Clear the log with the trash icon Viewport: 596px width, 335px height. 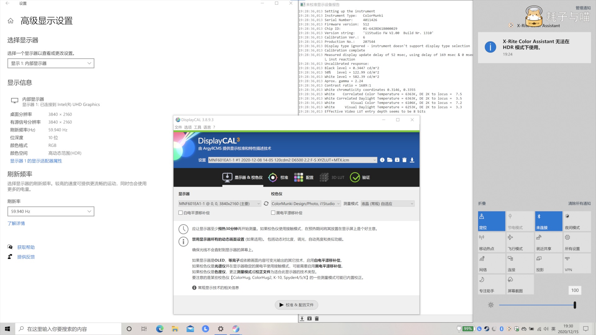pos(317,319)
